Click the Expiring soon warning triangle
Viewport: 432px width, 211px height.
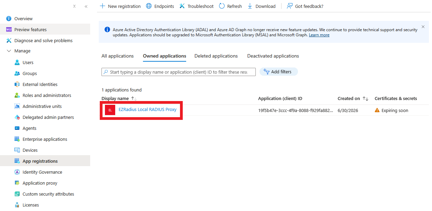[377, 110]
